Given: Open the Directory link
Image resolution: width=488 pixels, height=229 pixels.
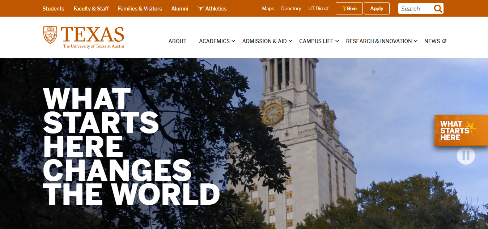Looking at the screenshot, I should click(291, 8).
